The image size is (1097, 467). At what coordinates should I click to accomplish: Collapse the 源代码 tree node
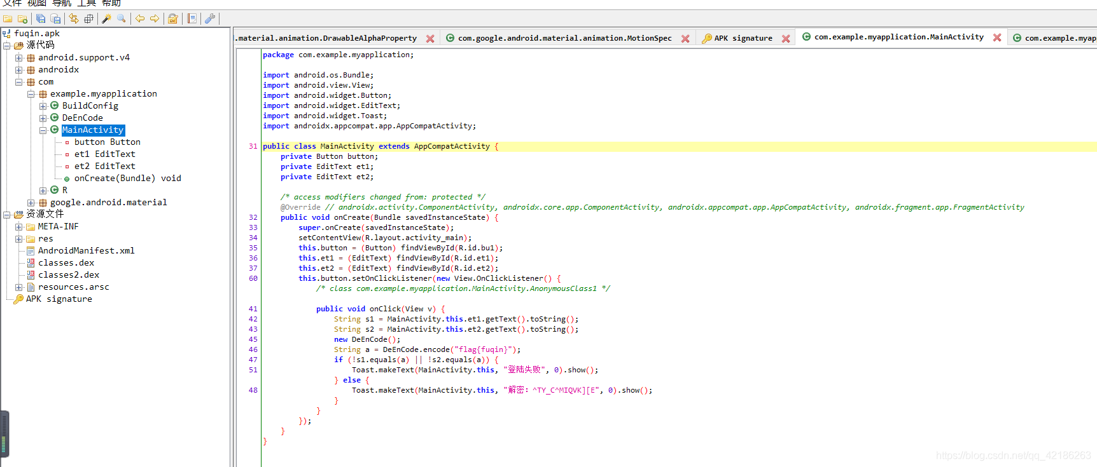6,46
